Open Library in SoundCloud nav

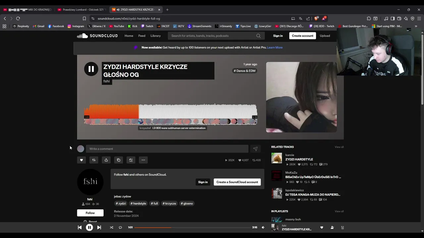[155, 36]
